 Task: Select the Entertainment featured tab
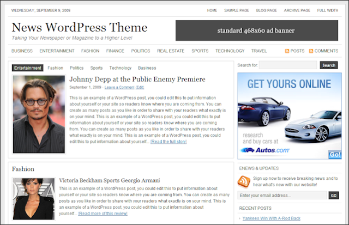click(x=28, y=68)
